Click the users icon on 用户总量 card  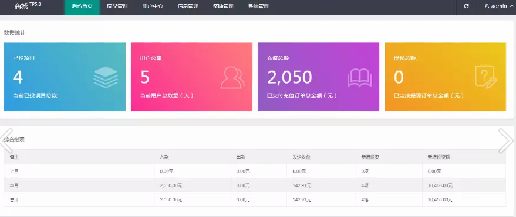pyautogui.click(x=232, y=77)
